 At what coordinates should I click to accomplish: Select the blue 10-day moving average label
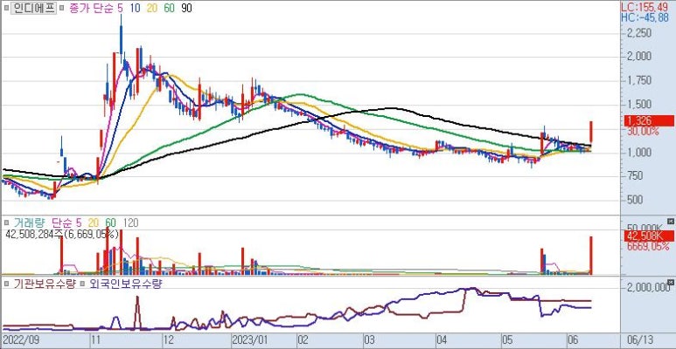[135, 8]
